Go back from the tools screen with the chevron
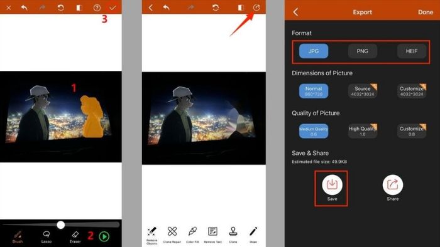This screenshot has width=440, height=247. coord(151,8)
